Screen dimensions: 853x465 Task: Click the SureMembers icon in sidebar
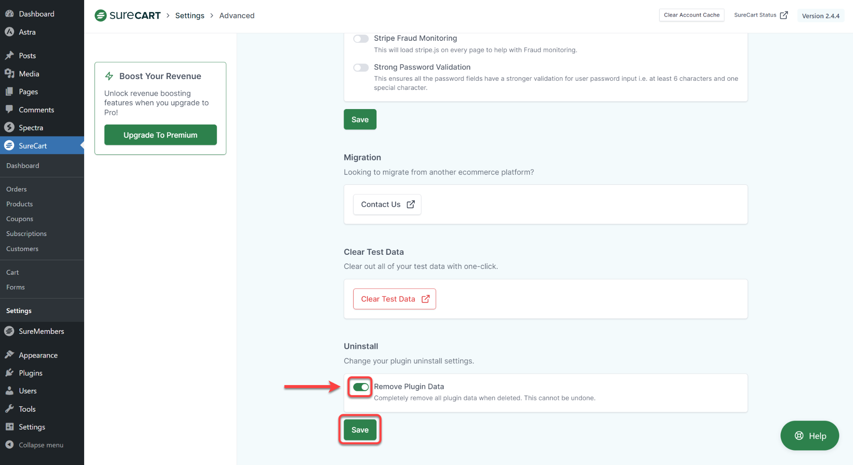point(10,331)
